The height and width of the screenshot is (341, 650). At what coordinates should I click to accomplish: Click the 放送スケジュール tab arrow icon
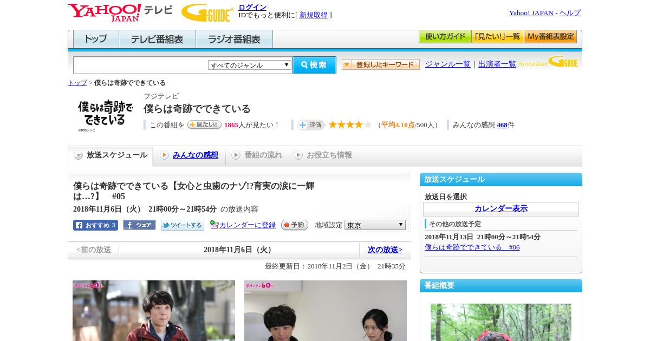point(79,155)
